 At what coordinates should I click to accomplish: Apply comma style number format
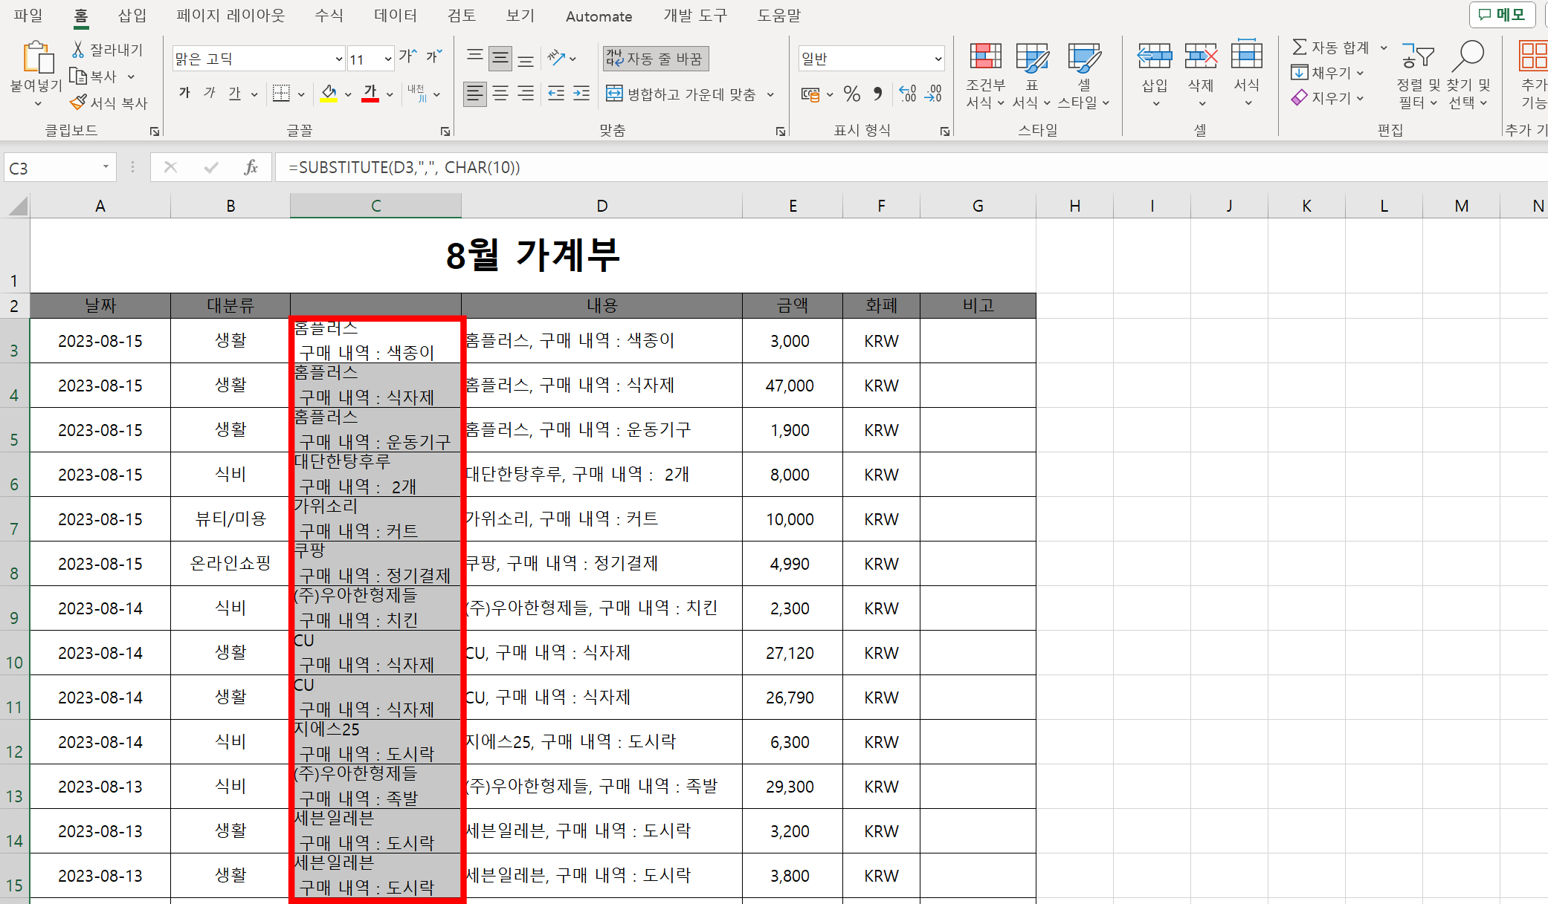click(878, 94)
